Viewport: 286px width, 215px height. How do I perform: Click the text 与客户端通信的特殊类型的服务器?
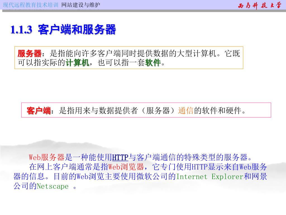coord(189,157)
